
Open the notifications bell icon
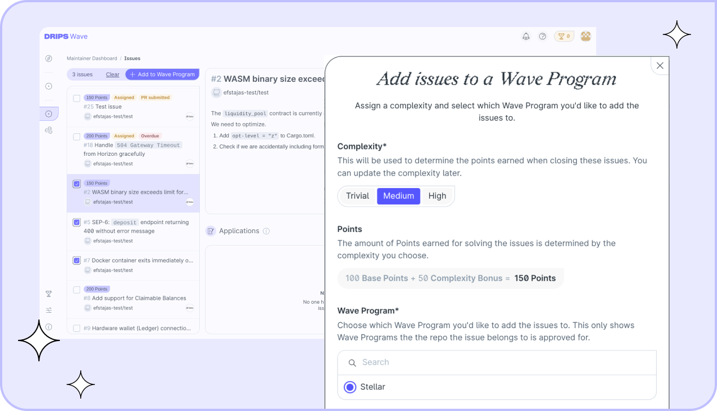click(x=526, y=37)
